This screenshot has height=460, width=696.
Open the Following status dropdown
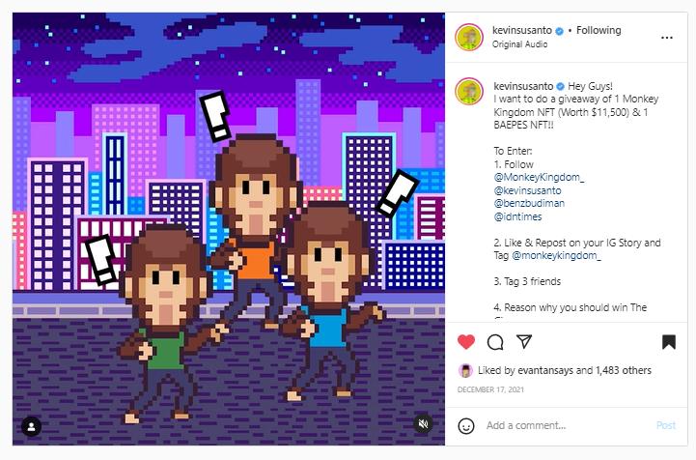599,30
